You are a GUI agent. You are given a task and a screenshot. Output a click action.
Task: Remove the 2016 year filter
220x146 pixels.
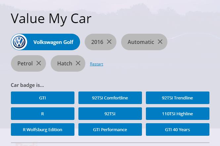(x=109, y=42)
